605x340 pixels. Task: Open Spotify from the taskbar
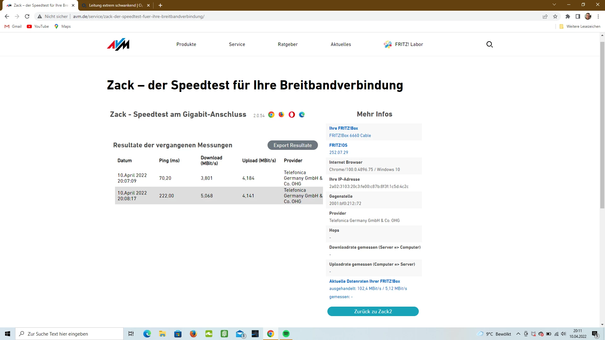click(286, 334)
